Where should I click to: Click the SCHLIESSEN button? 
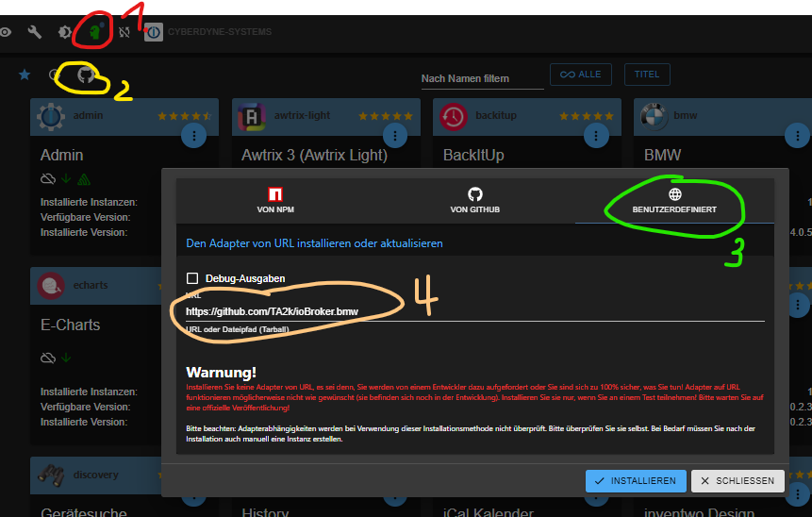pos(737,480)
